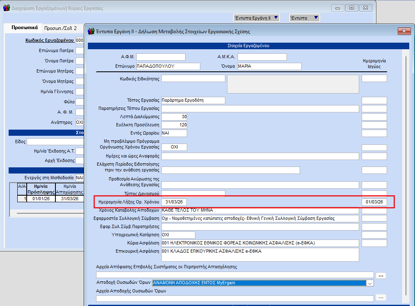Click the Α.Μ.Κ.Α. input field
The image size is (415, 306).
tap(262, 57)
